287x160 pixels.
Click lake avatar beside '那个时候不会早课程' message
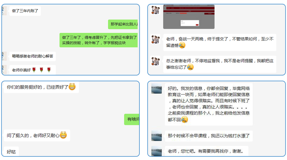(156, 136)
